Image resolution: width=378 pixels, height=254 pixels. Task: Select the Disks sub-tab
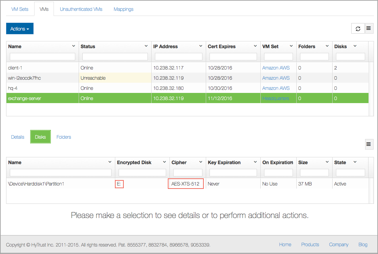pos(40,137)
